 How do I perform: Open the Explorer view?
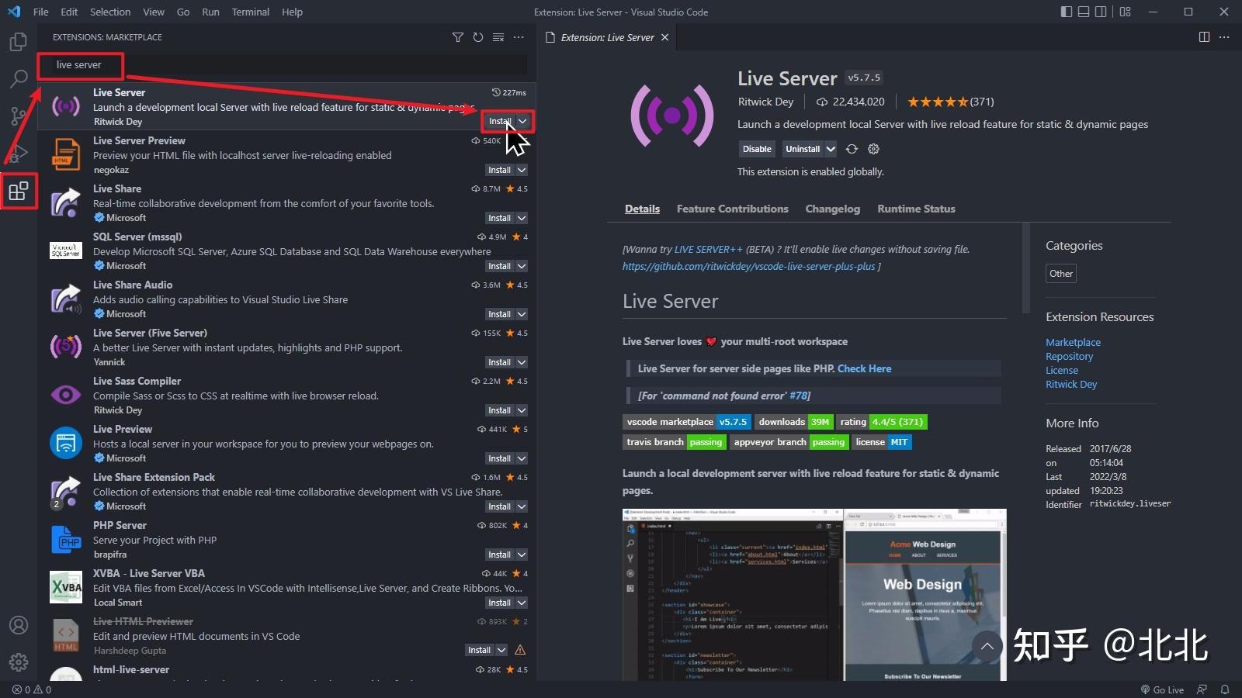coord(19,42)
